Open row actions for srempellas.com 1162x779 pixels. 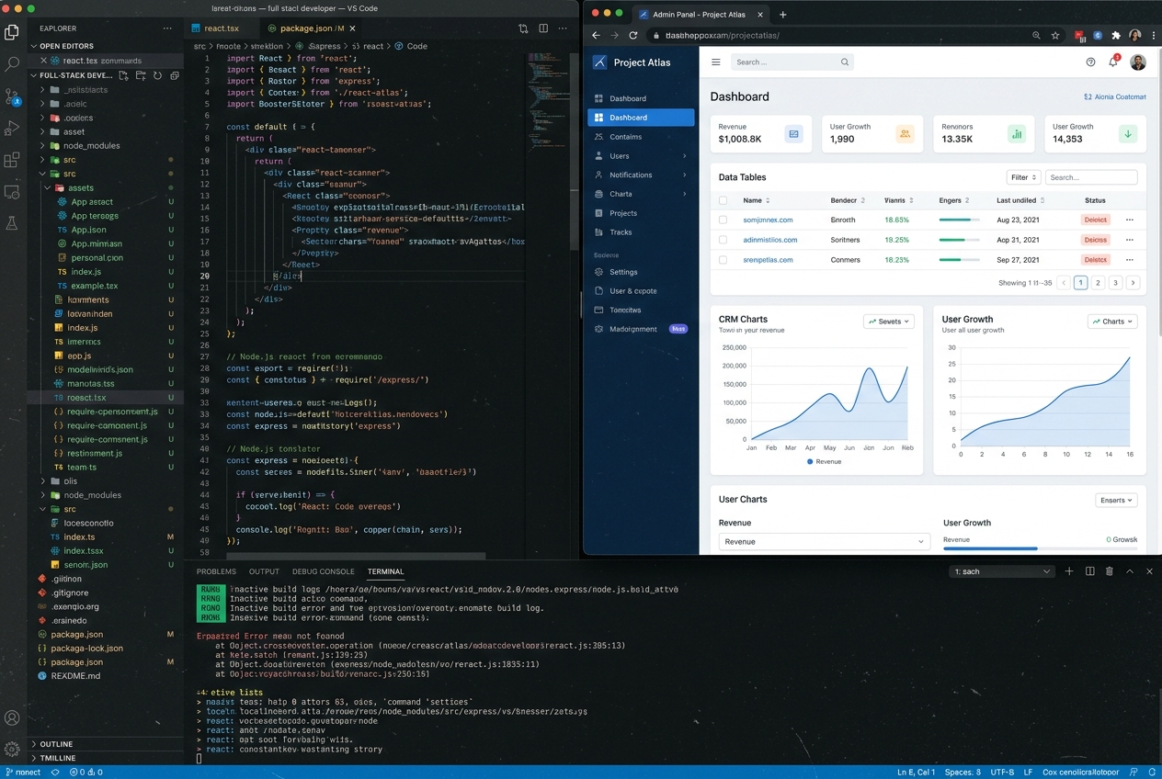pos(1130,260)
